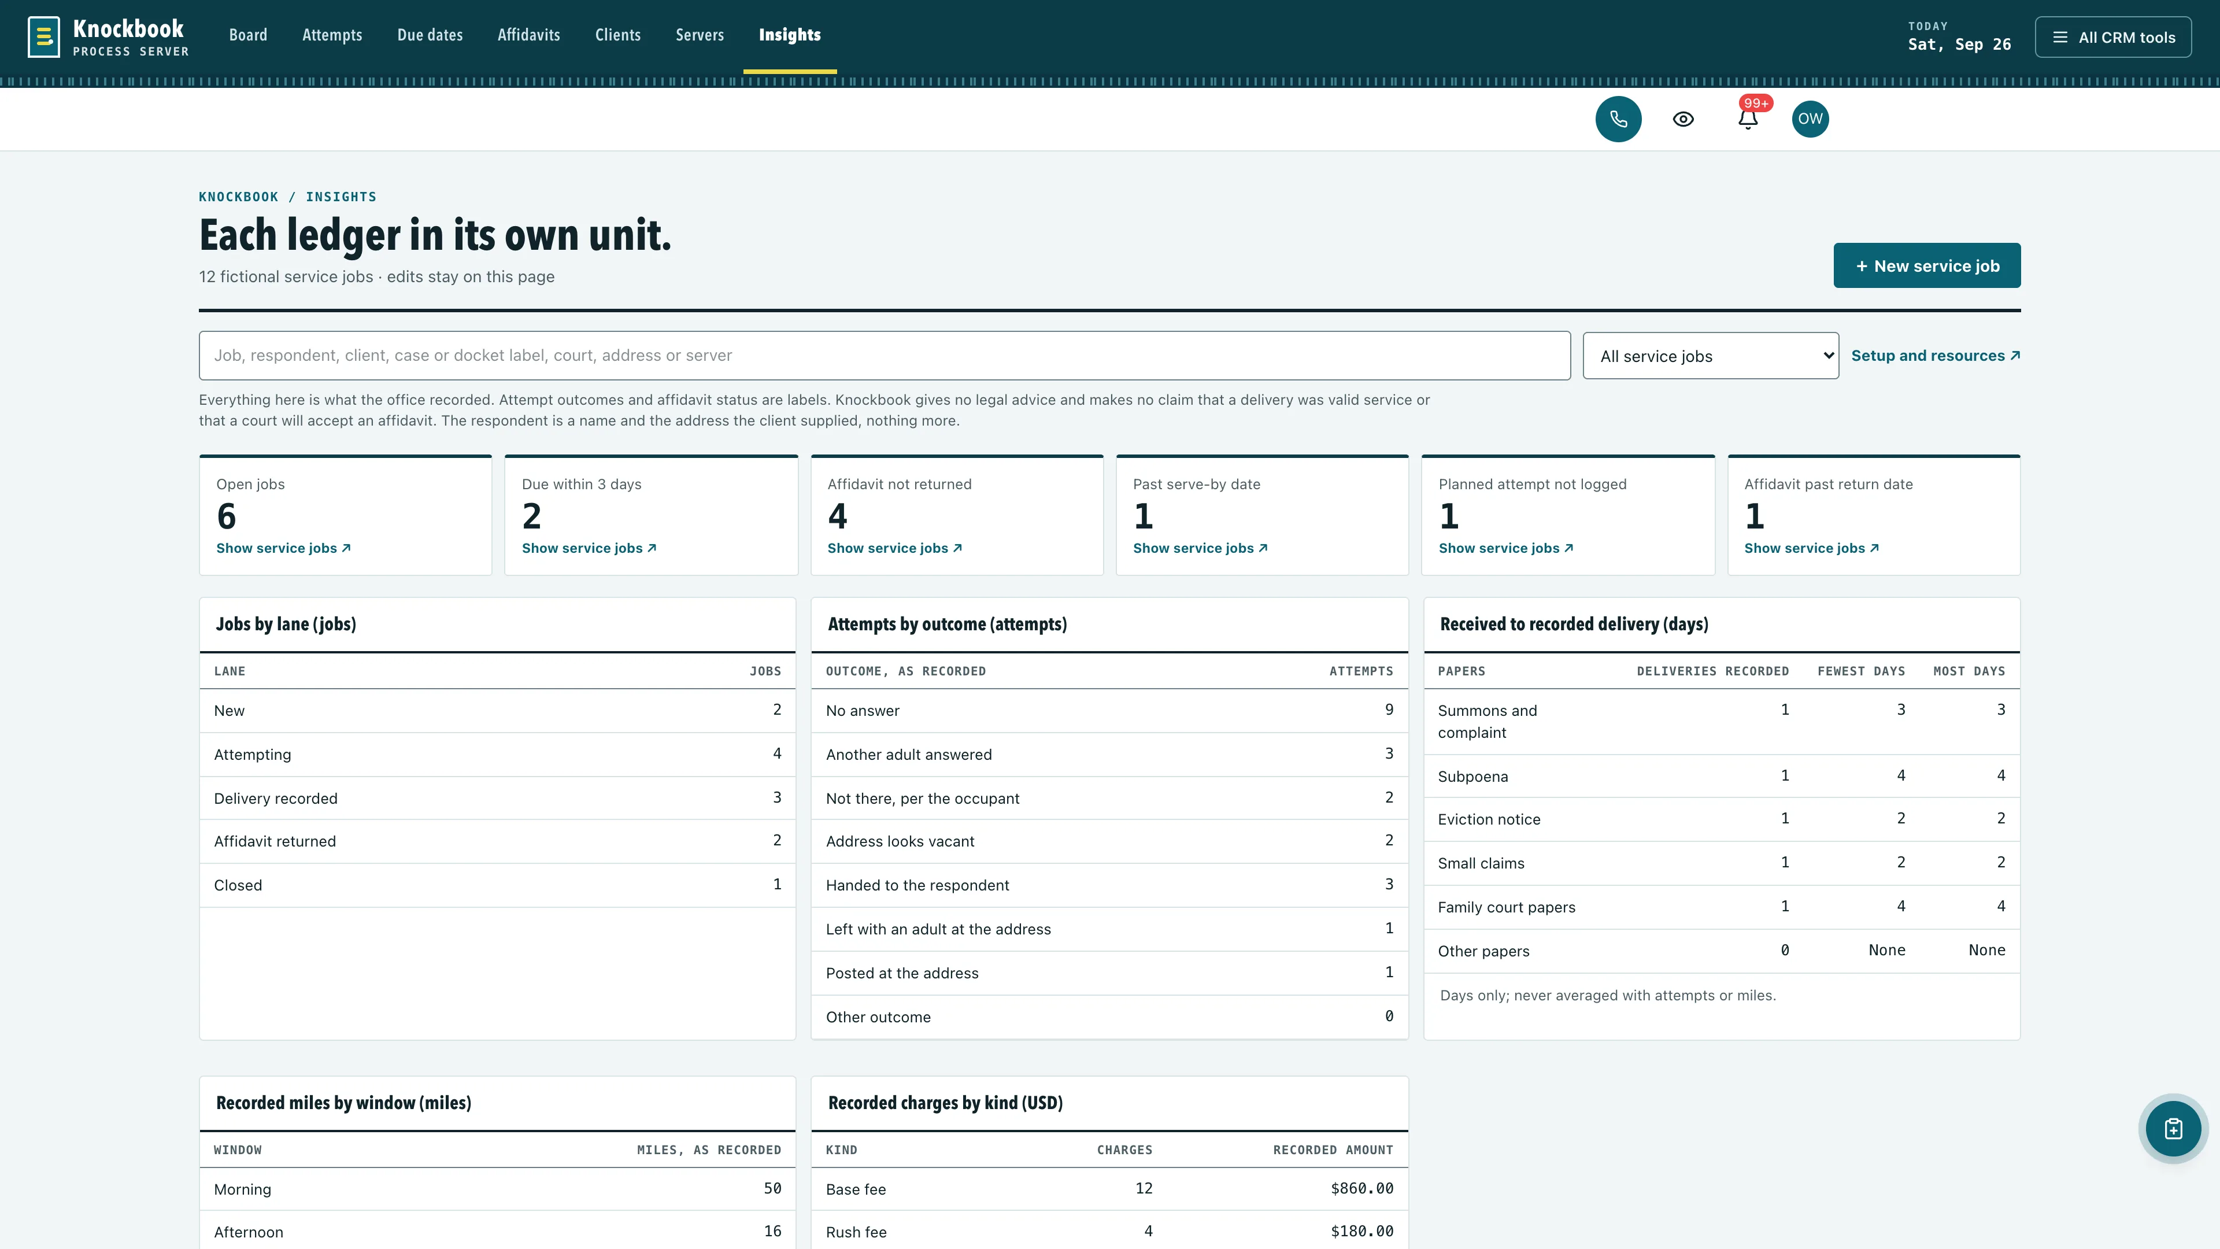Click the No answer outcome row
2220x1249 pixels.
(x=1109, y=710)
